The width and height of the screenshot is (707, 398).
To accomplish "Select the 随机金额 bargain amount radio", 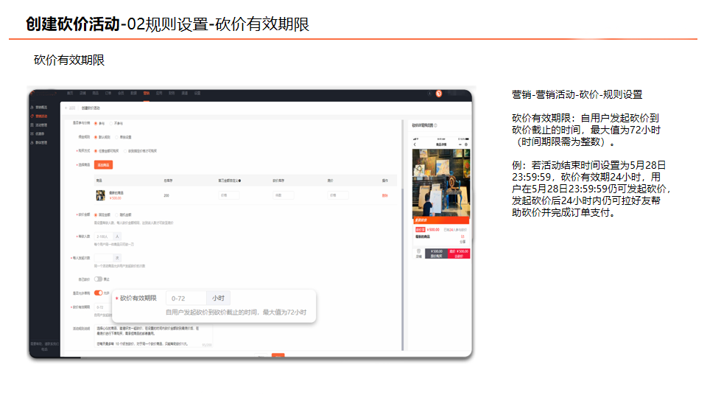I will (x=117, y=214).
